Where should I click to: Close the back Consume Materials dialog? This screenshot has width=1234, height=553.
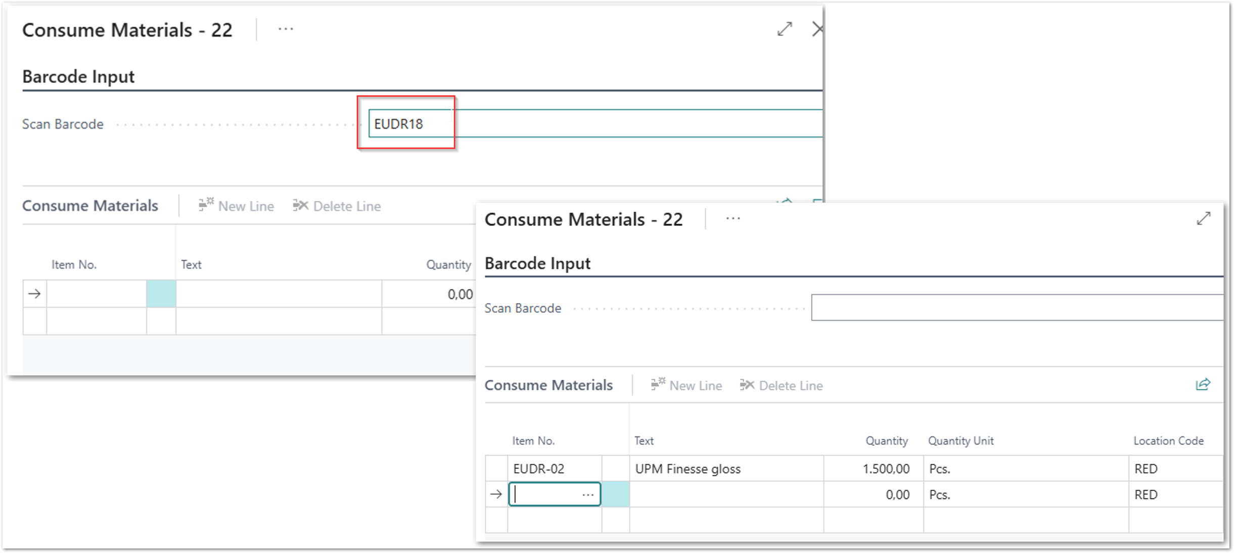(x=817, y=29)
